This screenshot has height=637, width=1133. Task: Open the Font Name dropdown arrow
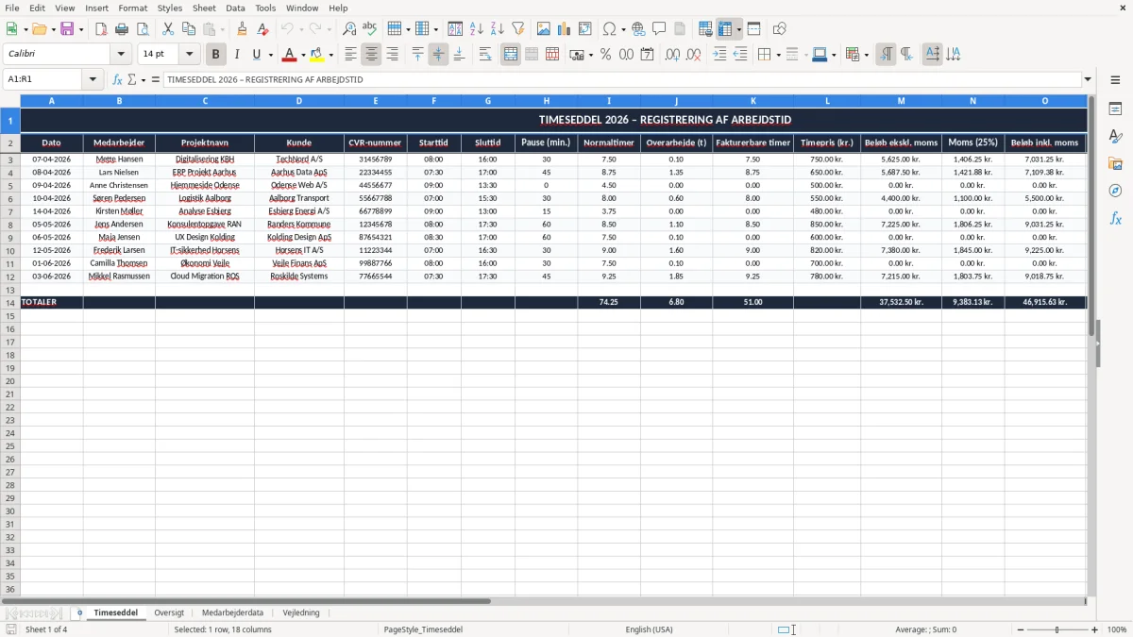(x=121, y=55)
